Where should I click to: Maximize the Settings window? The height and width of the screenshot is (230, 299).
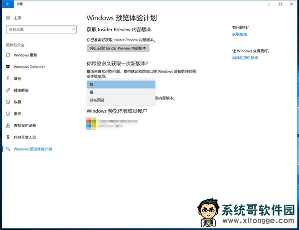[x=280, y=4]
